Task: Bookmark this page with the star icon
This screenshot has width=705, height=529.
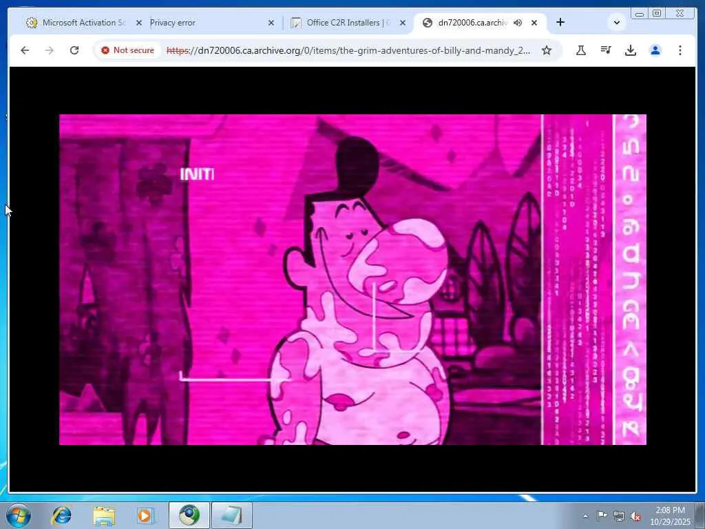Action: pyautogui.click(x=546, y=50)
